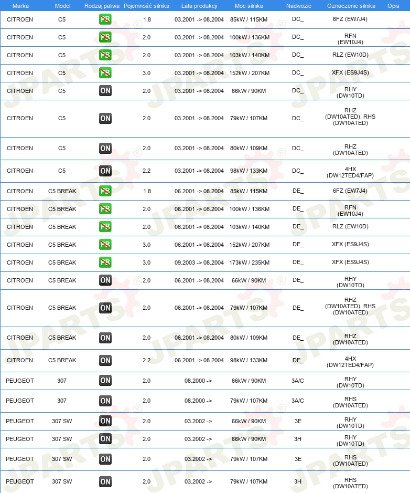Click petrol icon in C5 BREAK 103kW / 140KM row
The height and width of the screenshot is (493, 410).
(105, 227)
